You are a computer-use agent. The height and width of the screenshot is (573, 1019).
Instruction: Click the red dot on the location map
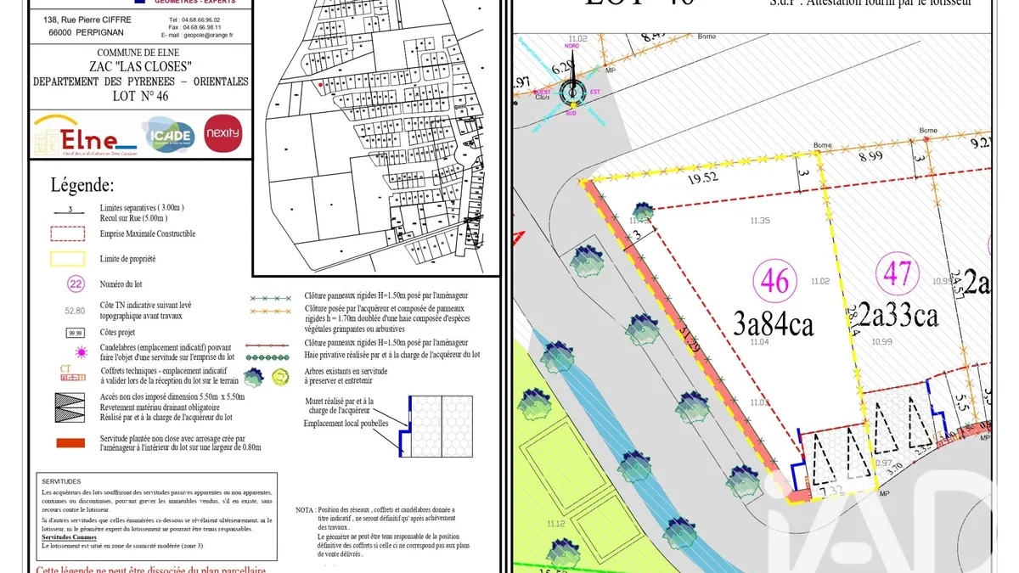coord(319,85)
